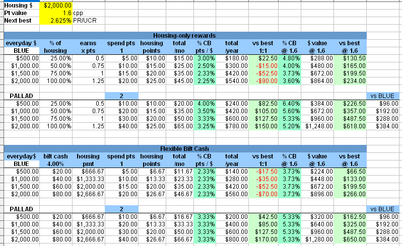This screenshot has width=402, height=246.
Task: Click the $1,248.00 dollar value cell
Action: pos(320,125)
